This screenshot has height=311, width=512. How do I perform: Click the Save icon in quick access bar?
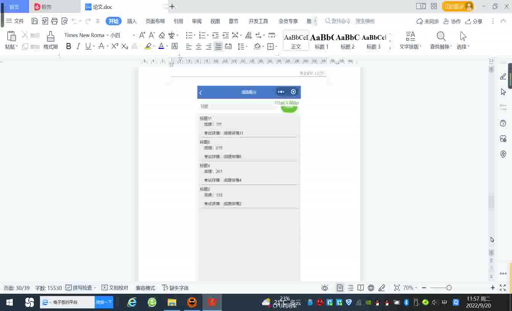(35, 21)
